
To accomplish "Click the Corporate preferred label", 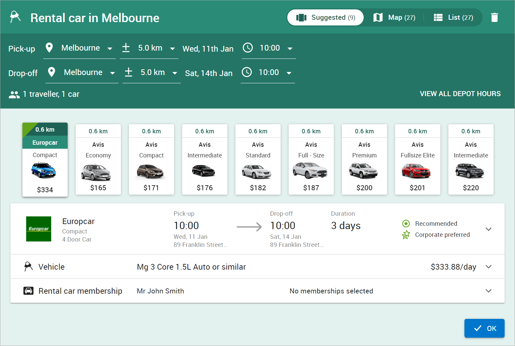I will click(442, 235).
